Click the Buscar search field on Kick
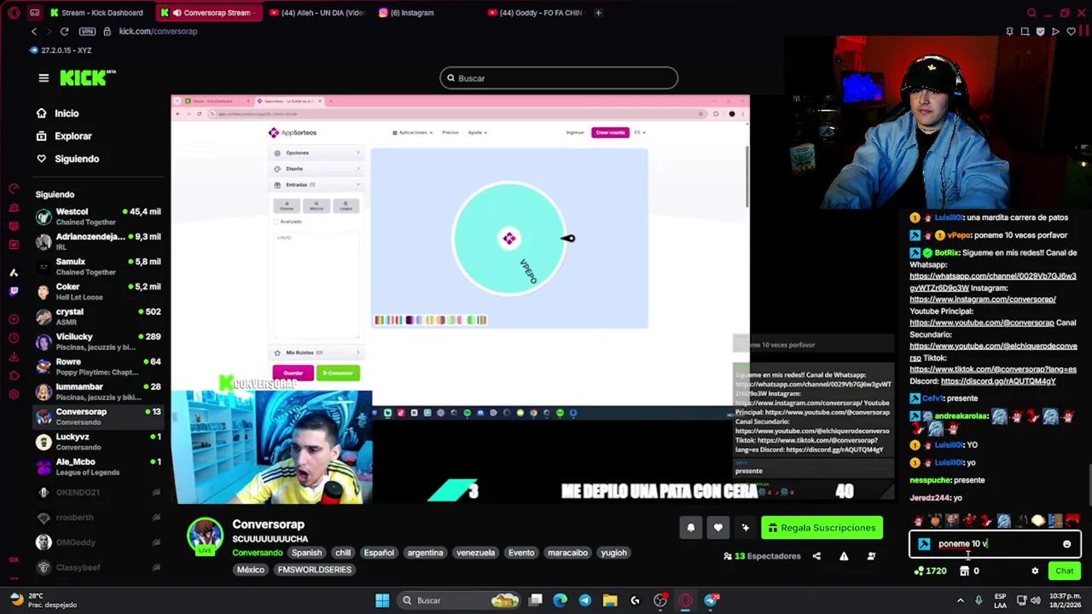Screen dimensions: 1092x614 coord(559,78)
